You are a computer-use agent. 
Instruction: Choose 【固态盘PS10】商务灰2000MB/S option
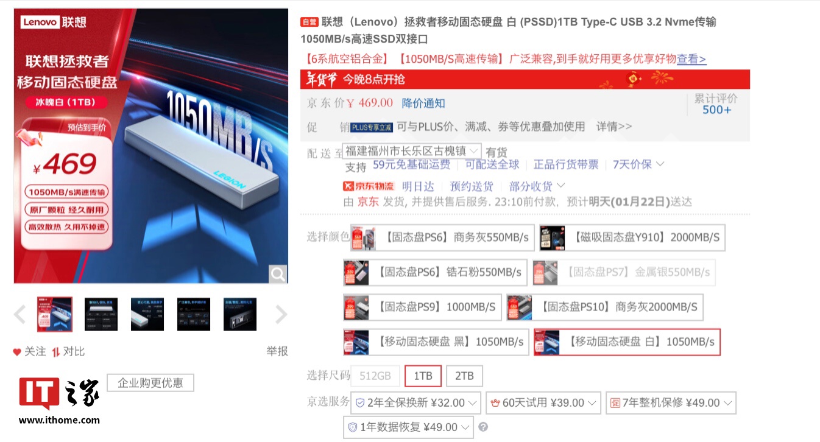point(605,307)
